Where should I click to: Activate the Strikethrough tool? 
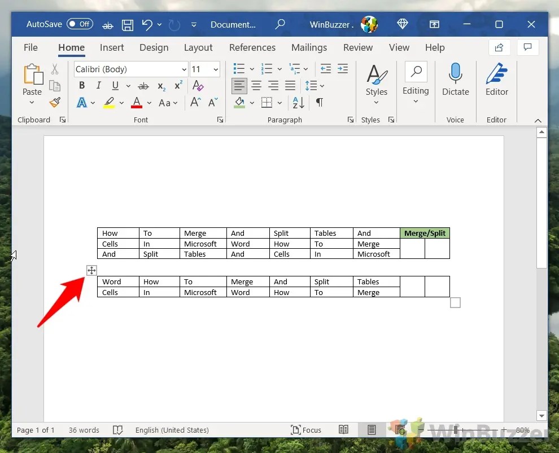143,85
